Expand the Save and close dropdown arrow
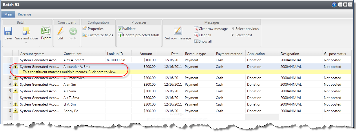 pyautogui.click(x=26, y=43)
